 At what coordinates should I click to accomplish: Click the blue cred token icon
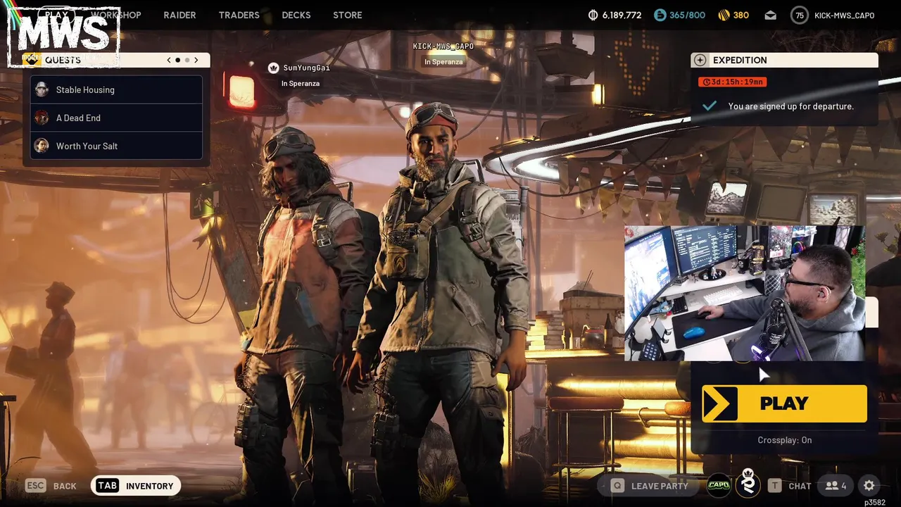660,15
